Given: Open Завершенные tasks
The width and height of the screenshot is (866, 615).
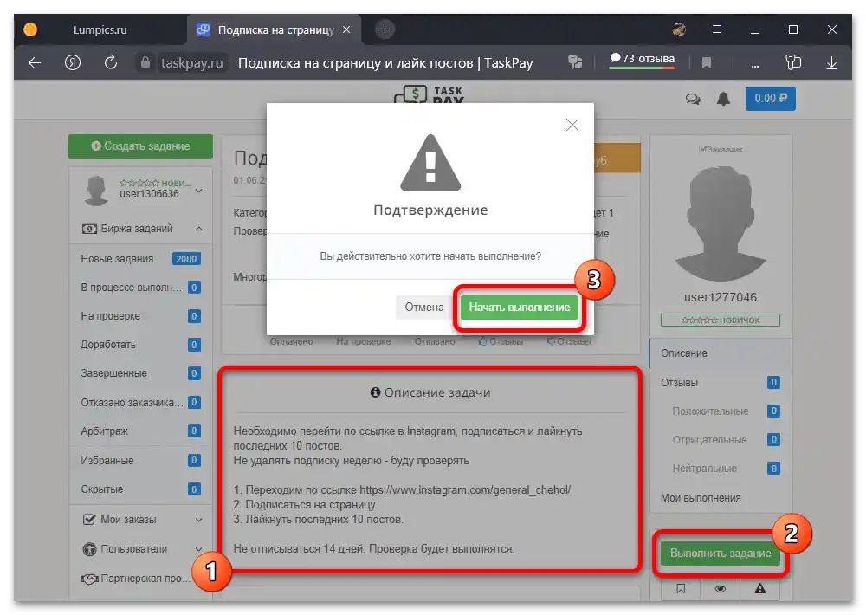Looking at the screenshot, I should coord(141,373).
